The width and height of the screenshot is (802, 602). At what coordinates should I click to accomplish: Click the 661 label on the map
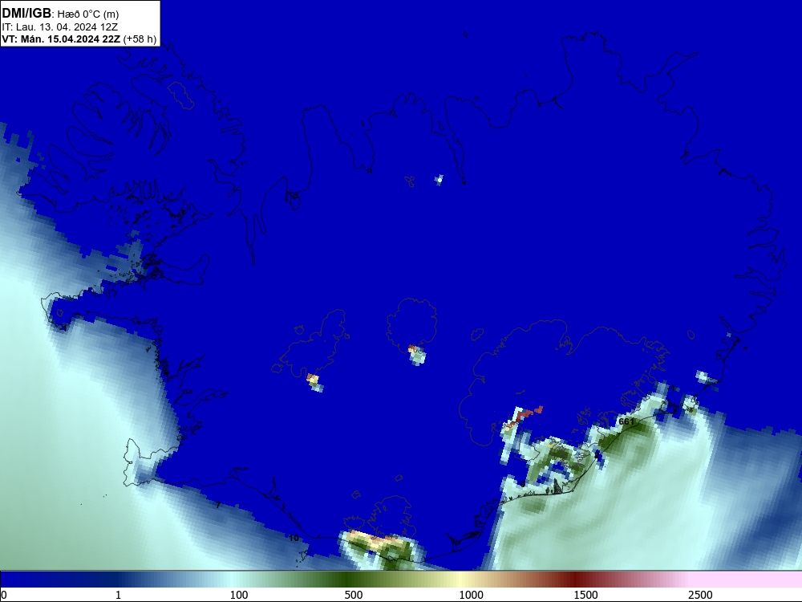tap(626, 422)
